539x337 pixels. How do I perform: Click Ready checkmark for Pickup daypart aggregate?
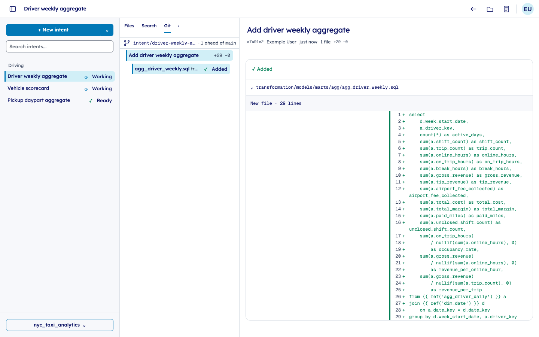click(91, 101)
